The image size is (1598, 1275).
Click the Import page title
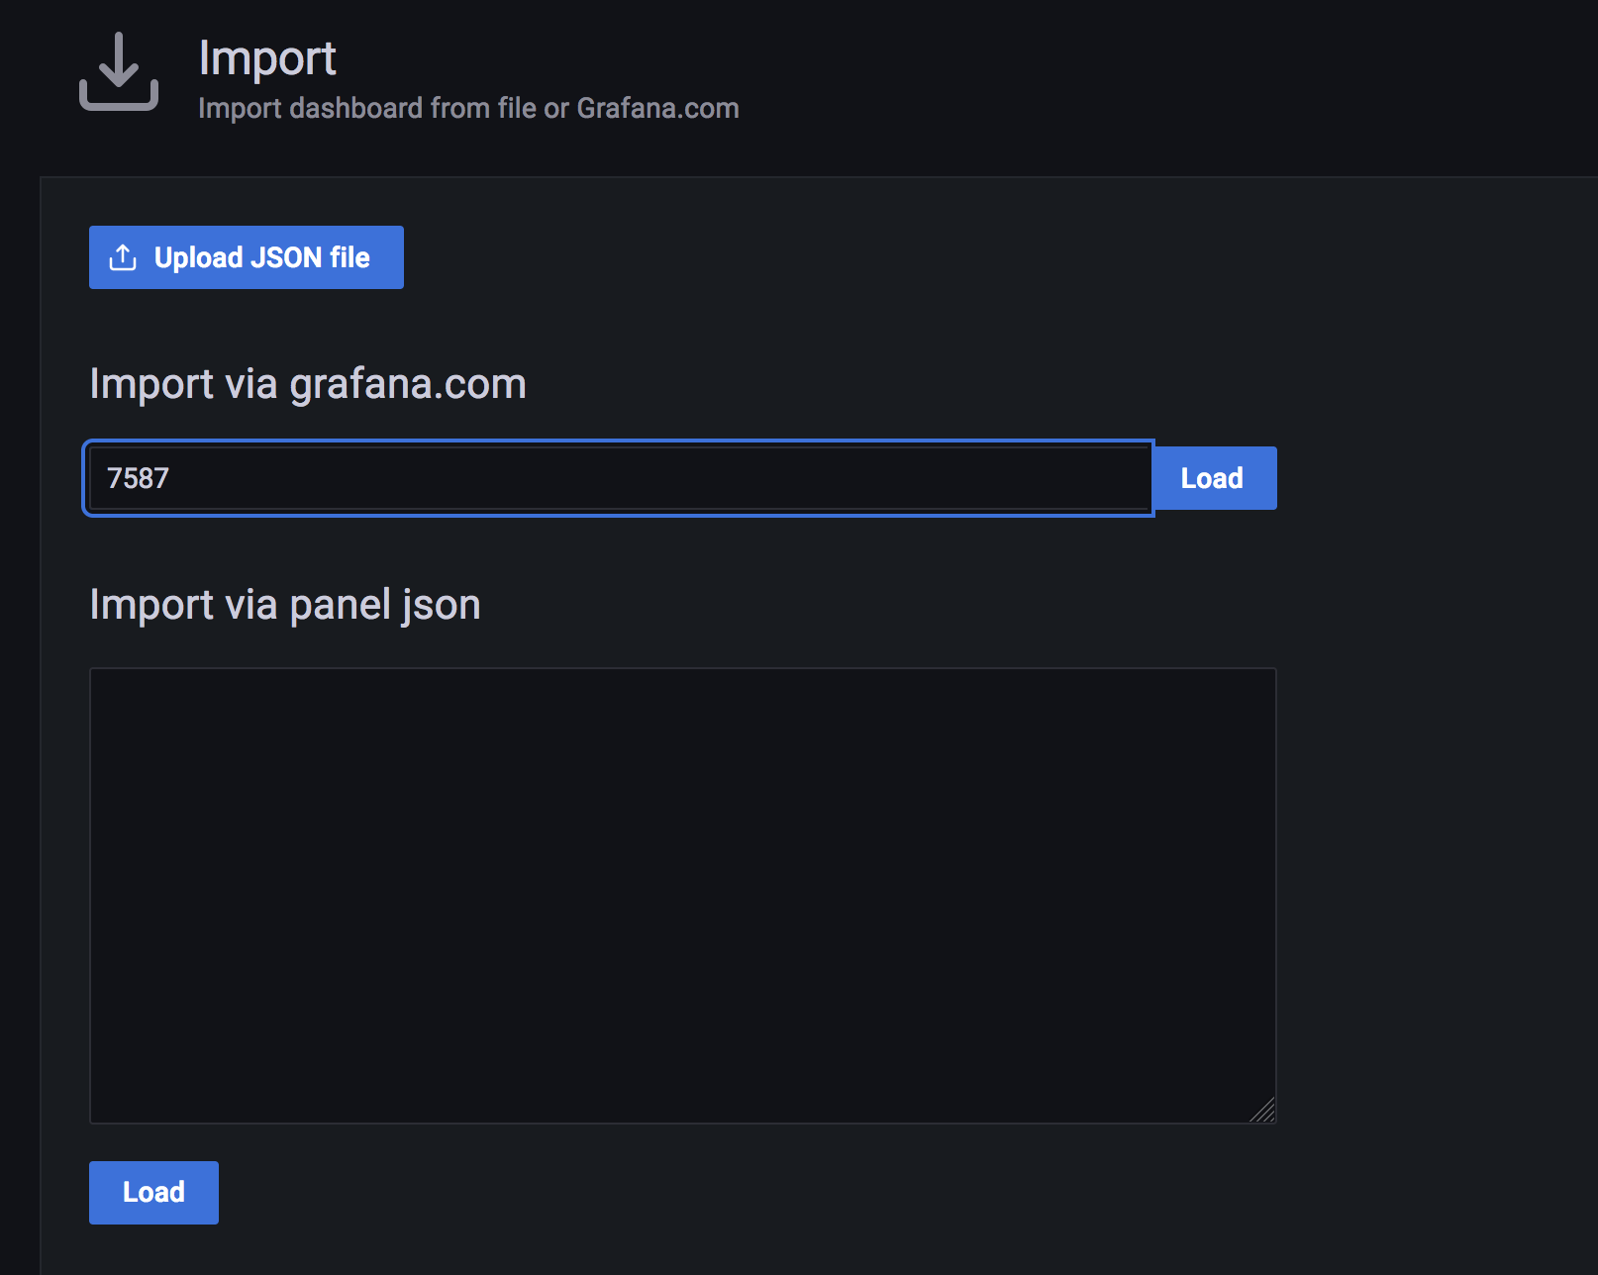pyautogui.click(x=267, y=57)
